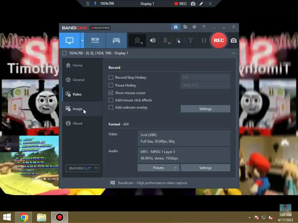This screenshot has width=298, height=223.
Task: Close the top mini bar
Action: click(x=210, y=3)
